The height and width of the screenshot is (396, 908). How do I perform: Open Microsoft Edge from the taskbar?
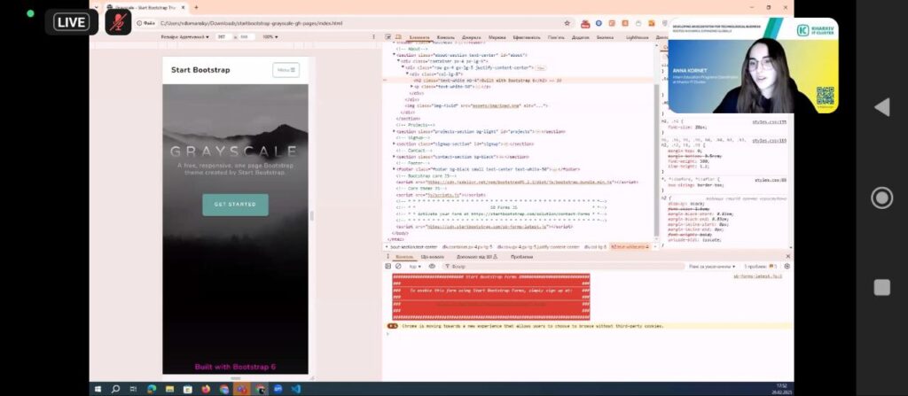[x=152, y=389]
